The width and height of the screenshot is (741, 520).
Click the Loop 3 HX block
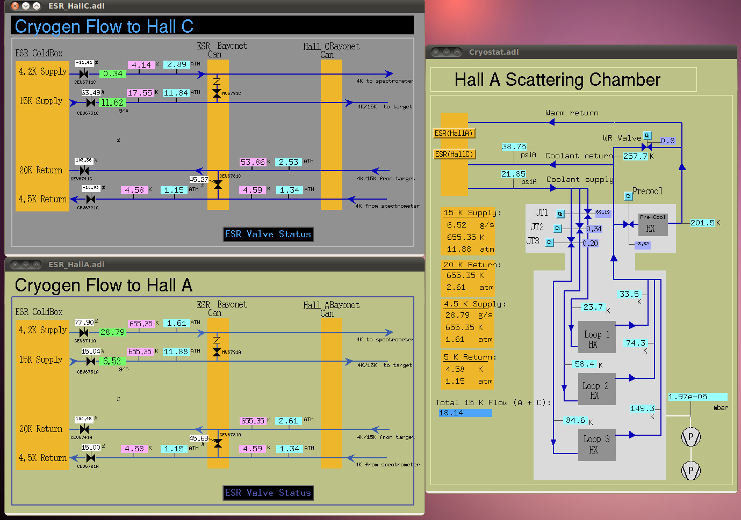[x=597, y=445]
